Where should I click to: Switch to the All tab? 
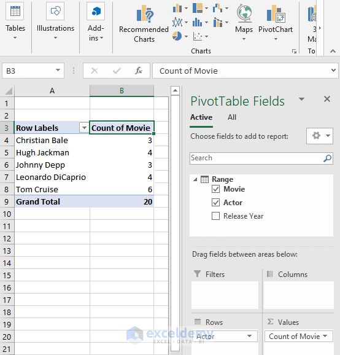click(232, 117)
